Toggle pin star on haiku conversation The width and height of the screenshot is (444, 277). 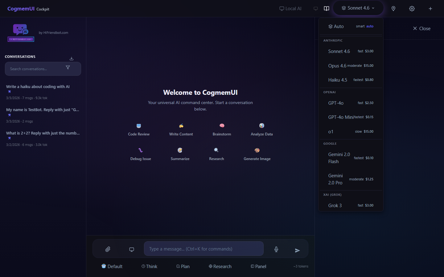tap(10, 92)
